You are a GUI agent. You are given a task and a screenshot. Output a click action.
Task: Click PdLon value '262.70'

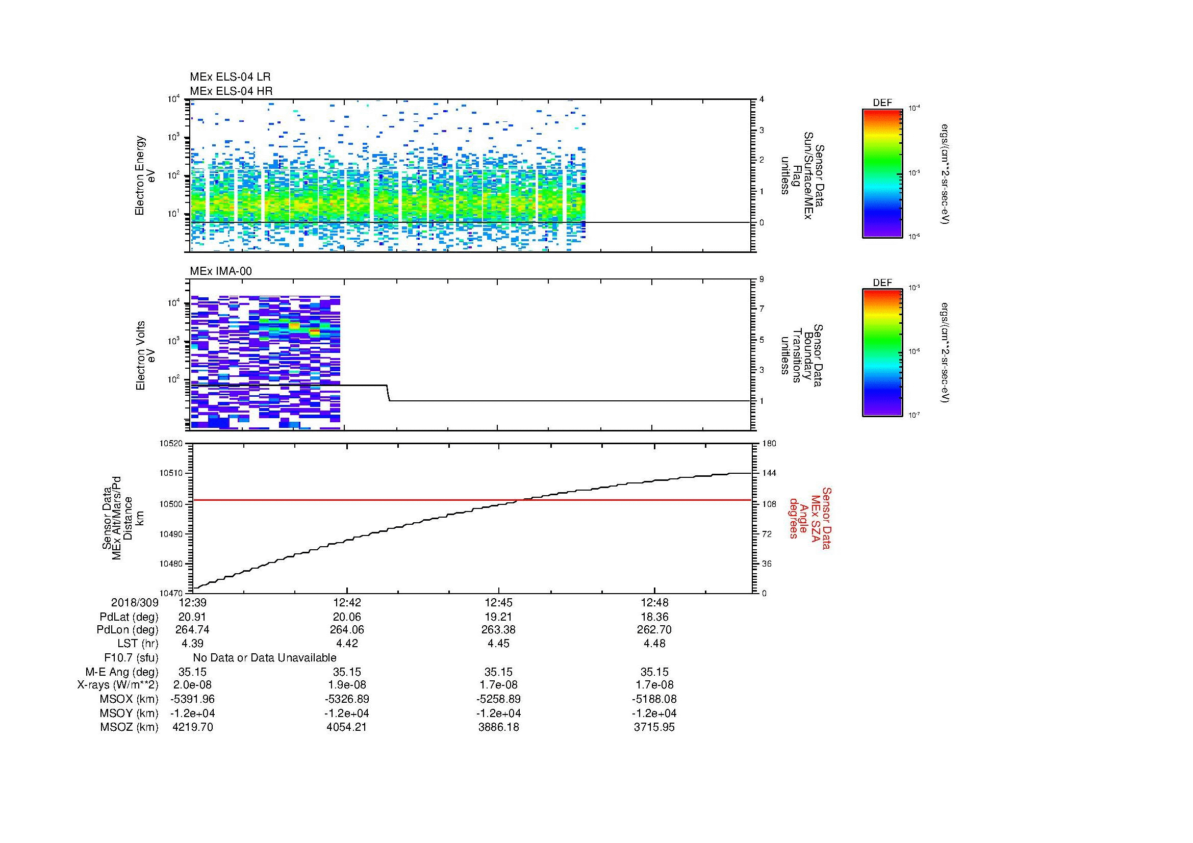(655, 630)
